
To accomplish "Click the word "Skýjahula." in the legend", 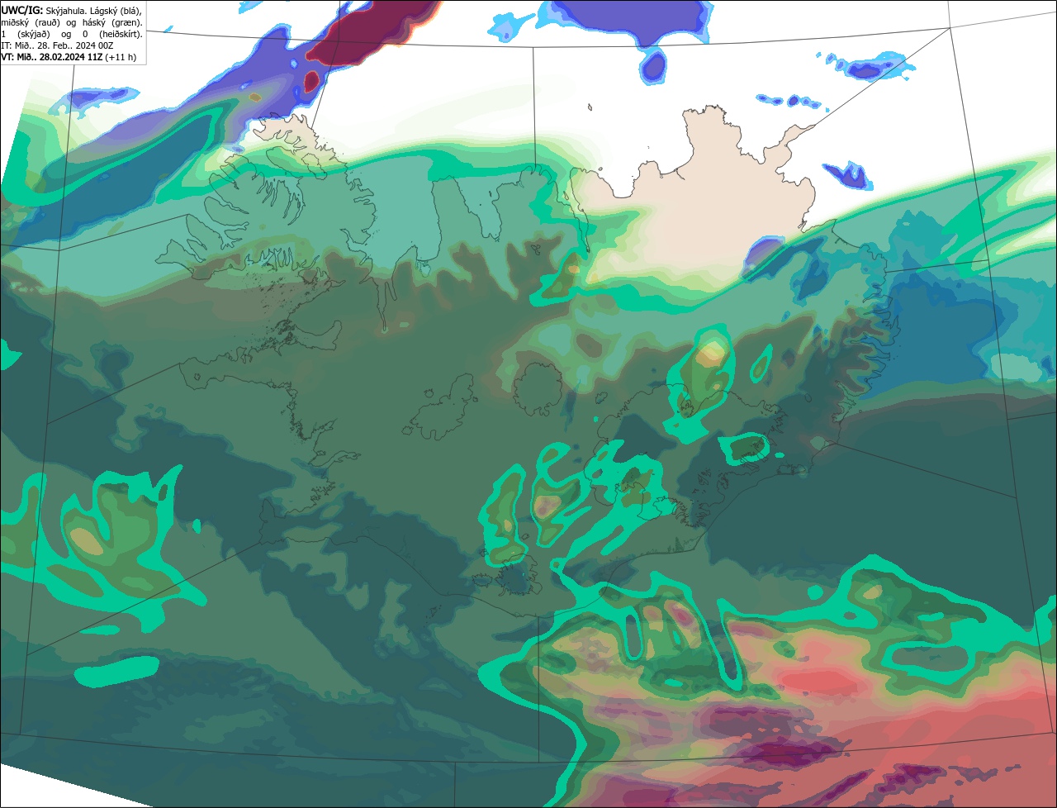I will tap(66, 12).
